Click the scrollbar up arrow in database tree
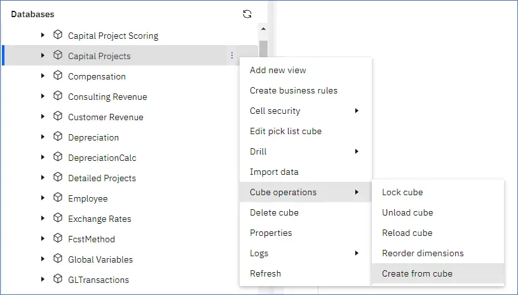518x295 pixels. [263, 29]
